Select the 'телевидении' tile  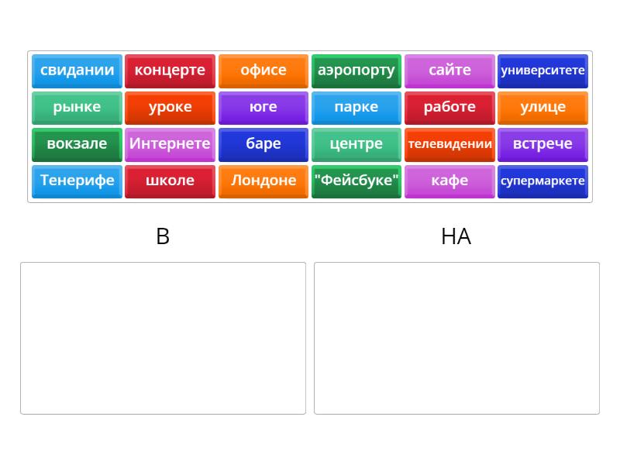pyautogui.click(x=449, y=144)
